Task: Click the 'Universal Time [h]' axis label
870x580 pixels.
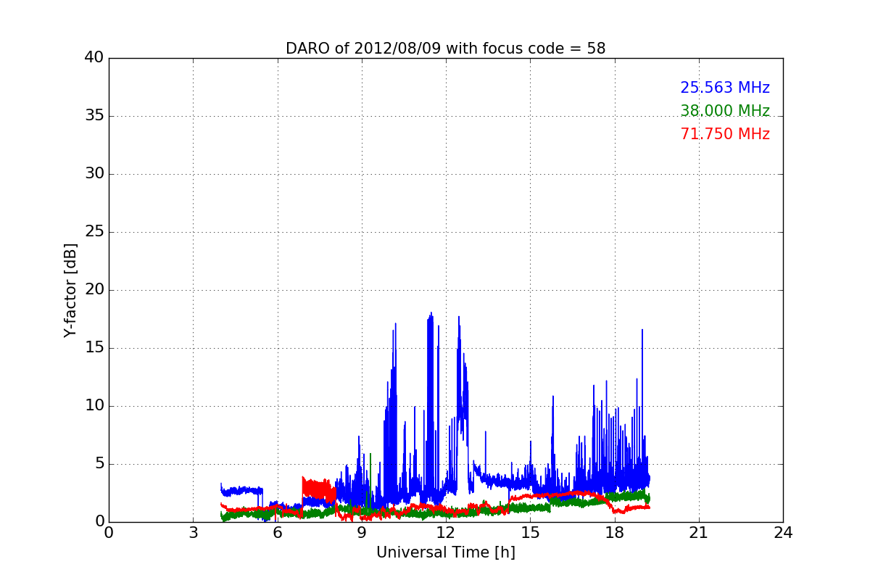Action: tap(446, 552)
